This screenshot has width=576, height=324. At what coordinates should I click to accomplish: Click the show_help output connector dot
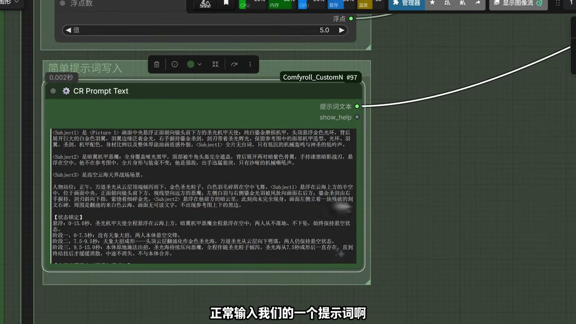click(x=357, y=117)
